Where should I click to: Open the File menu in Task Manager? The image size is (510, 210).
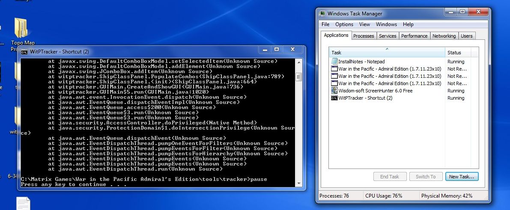pyautogui.click(x=325, y=24)
